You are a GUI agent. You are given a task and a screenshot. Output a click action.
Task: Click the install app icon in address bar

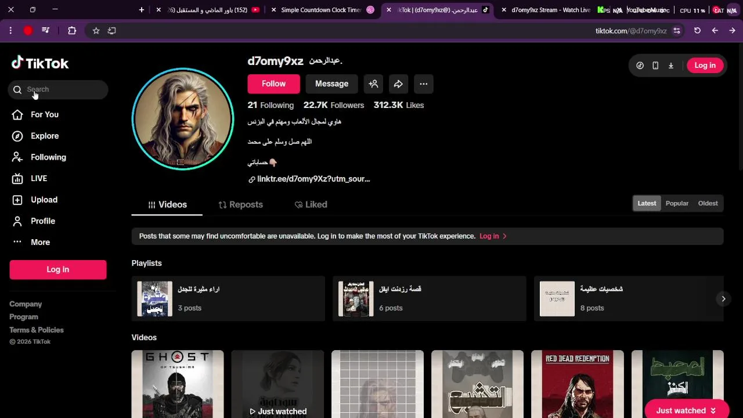[112, 30]
